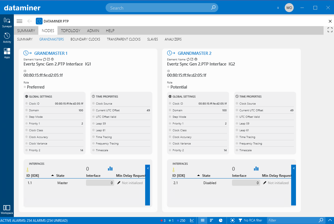Viewport: 334px width, 224px height.
Task: Open Grandmaster 2 element in a new card
Action: 192,59
